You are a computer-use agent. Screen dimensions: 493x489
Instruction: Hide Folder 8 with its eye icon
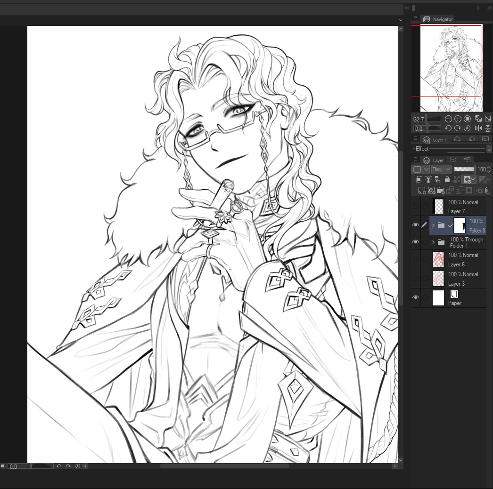coord(415,225)
